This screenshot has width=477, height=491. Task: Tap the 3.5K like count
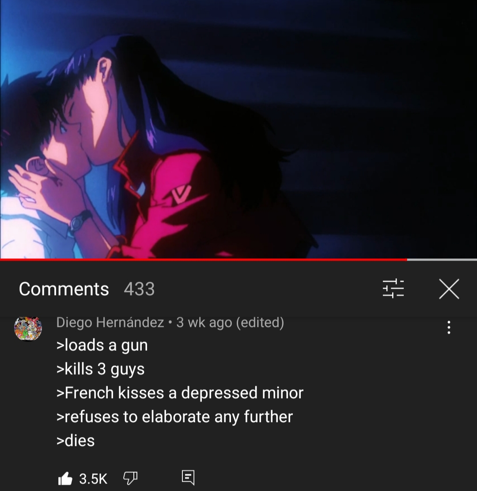(93, 479)
